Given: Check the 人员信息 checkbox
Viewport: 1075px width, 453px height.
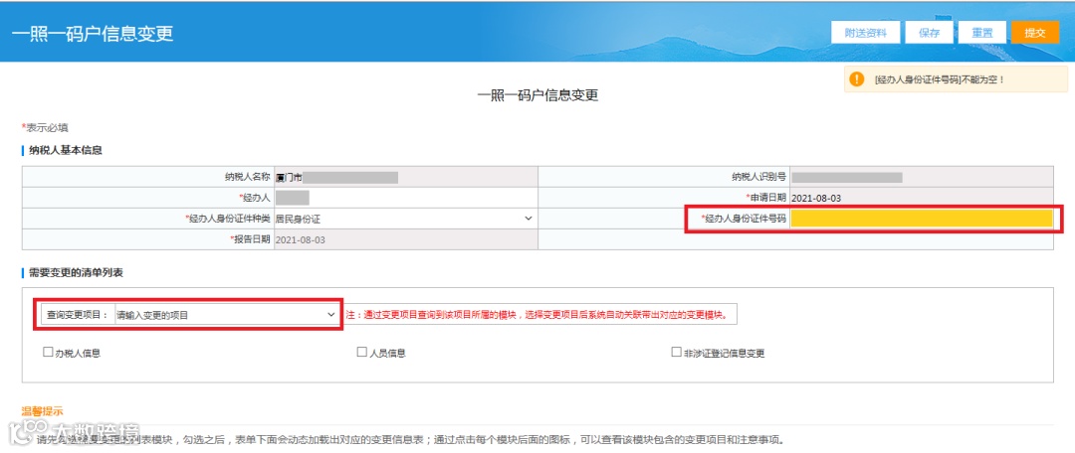Looking at the screenshot, I should coord(362,353).
